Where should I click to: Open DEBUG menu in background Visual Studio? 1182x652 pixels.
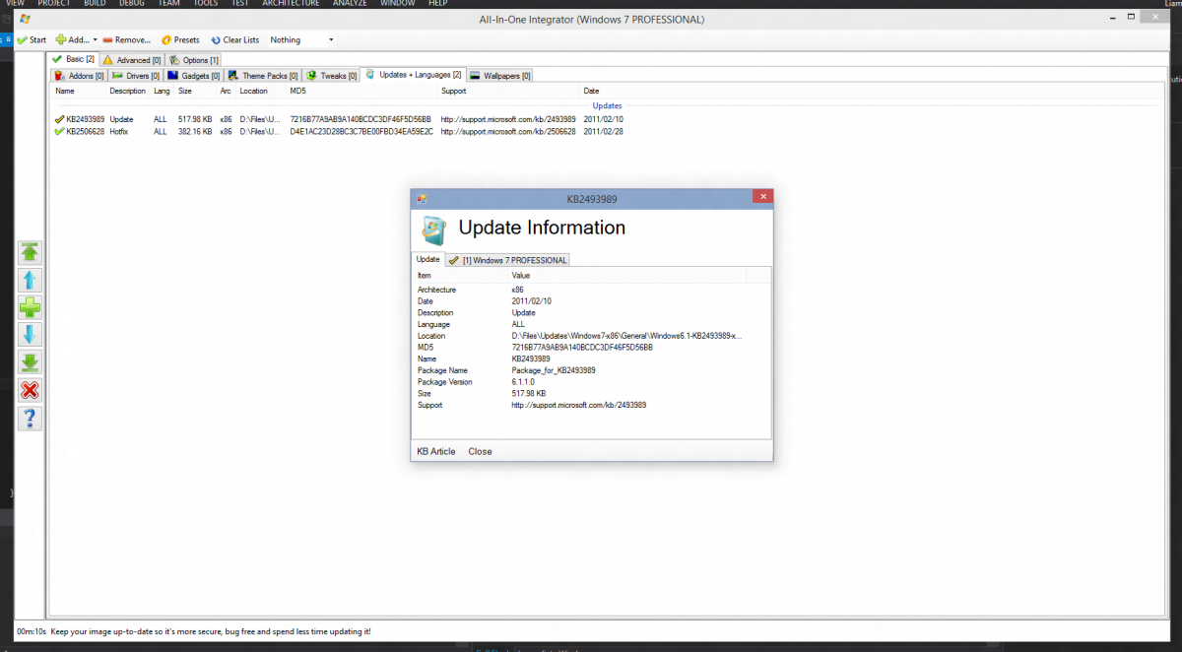coord(131,3)
